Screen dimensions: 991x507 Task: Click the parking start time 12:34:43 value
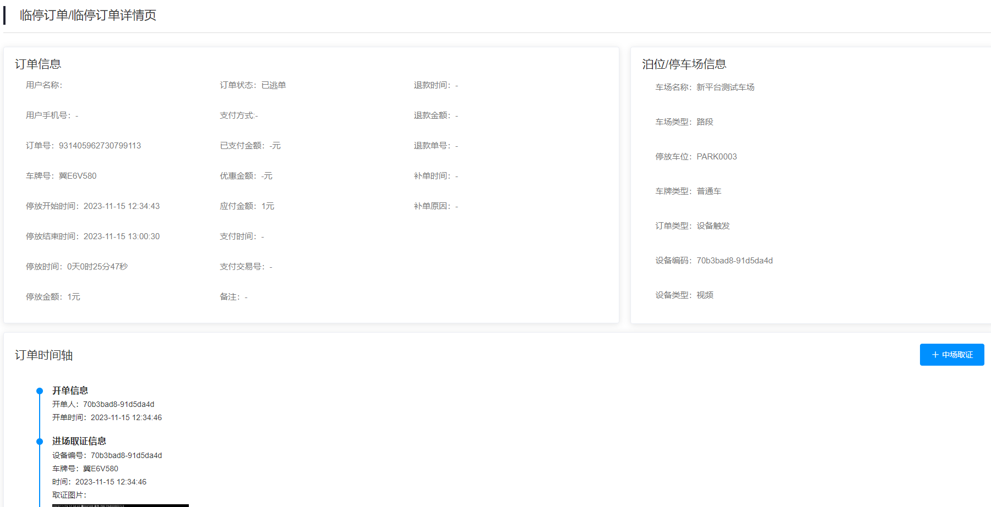pos(121,206)
